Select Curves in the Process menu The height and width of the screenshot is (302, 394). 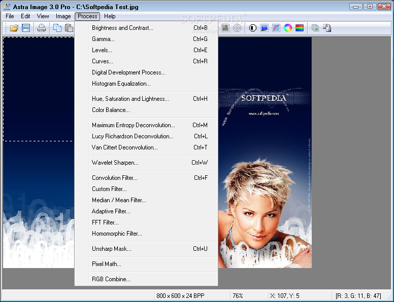pyautogui.click(x=146, y=61)
